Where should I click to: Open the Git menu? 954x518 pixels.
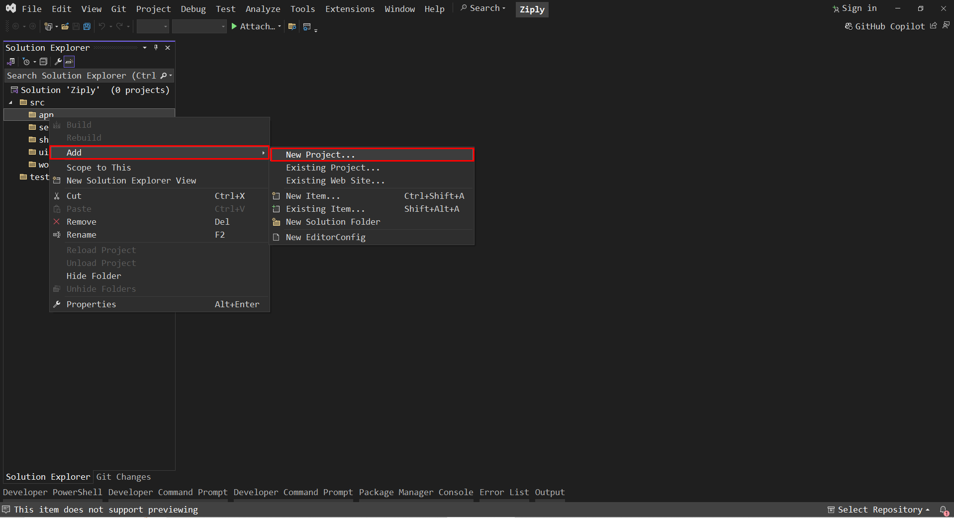[118, 9]
